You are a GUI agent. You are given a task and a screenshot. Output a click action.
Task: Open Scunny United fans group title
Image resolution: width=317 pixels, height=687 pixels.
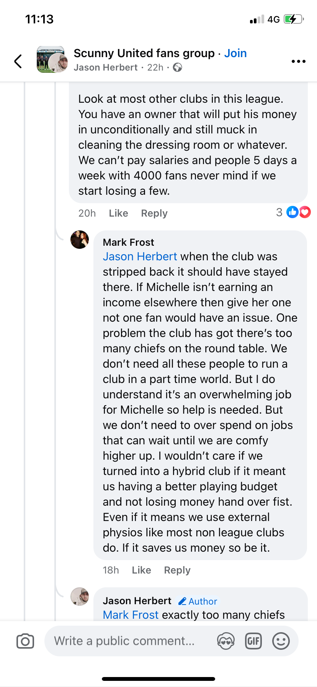[x=144, y=53]
